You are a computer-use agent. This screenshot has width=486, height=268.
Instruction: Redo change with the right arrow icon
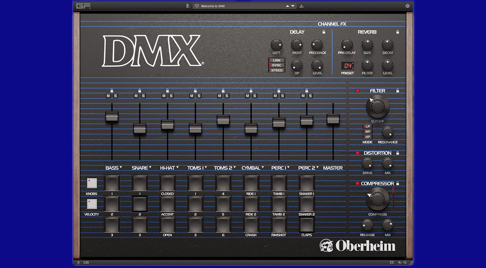click(x=405, y=263)
